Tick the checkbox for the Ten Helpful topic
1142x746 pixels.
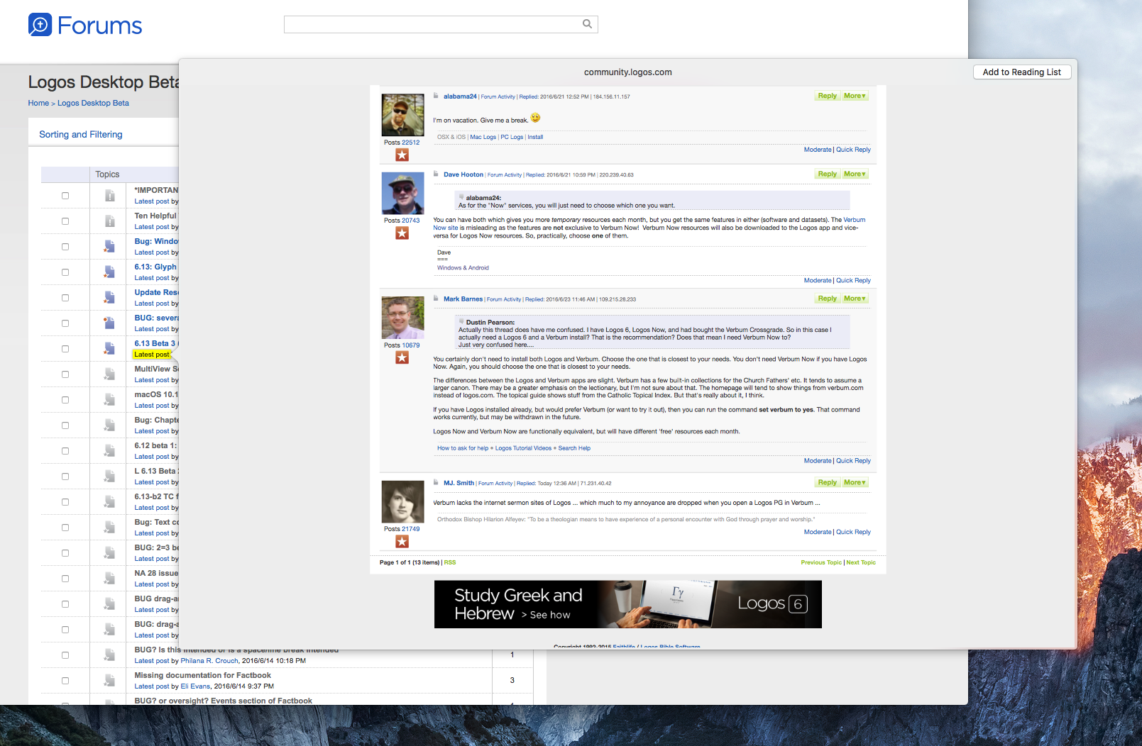[x=65, y=221]
